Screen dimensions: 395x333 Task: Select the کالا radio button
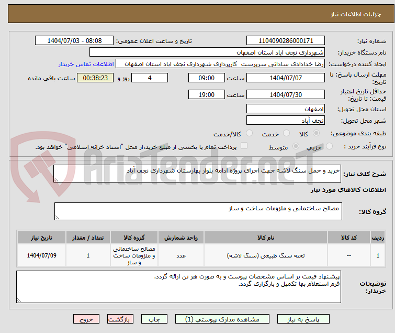tap(316, 133)
